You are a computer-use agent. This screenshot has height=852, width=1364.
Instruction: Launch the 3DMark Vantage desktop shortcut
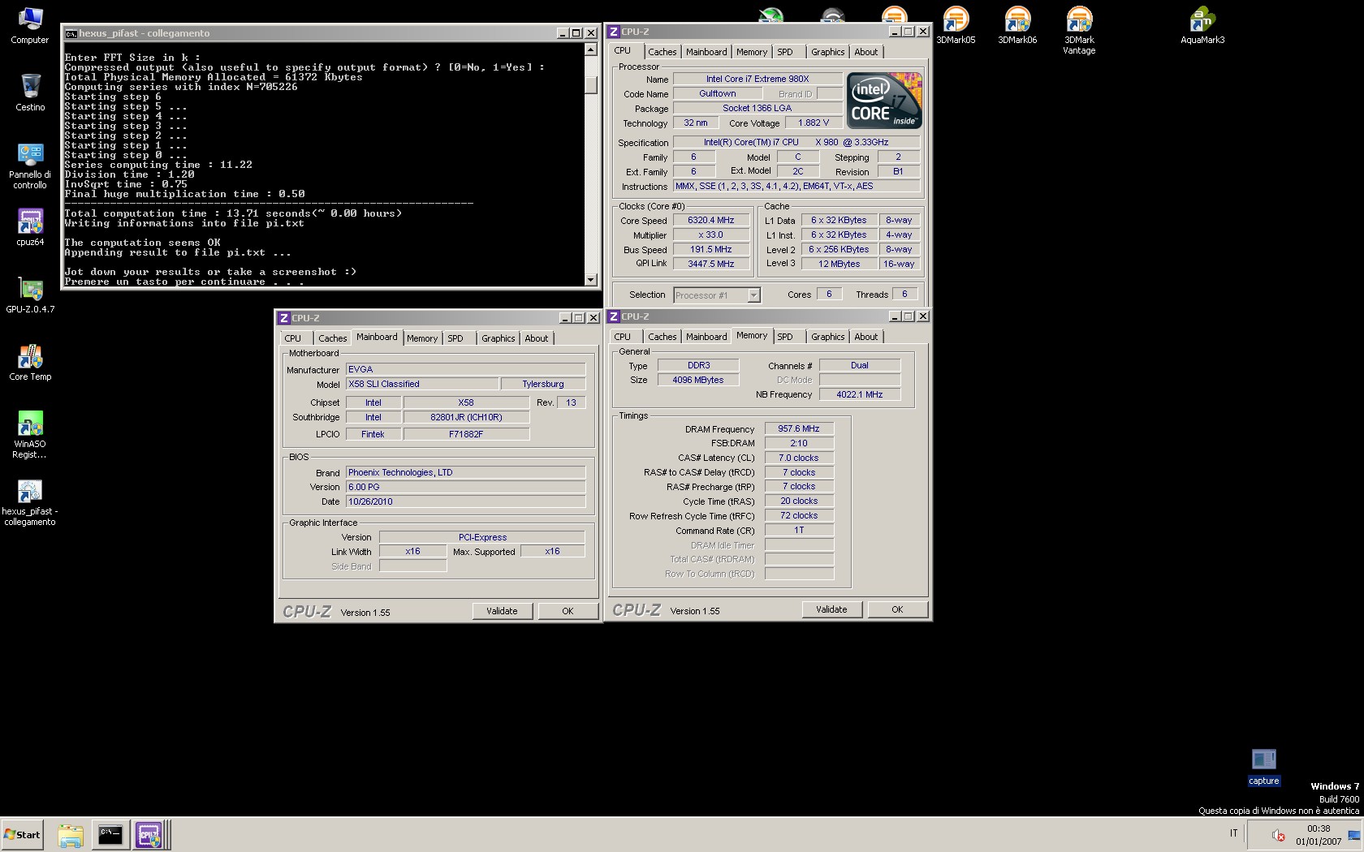tap(1079, 31)
